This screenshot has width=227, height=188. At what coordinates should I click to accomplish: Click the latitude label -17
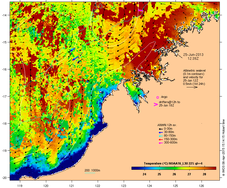4,96
